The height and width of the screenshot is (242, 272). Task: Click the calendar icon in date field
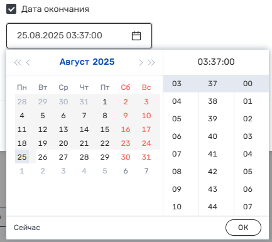click(136, 36)
